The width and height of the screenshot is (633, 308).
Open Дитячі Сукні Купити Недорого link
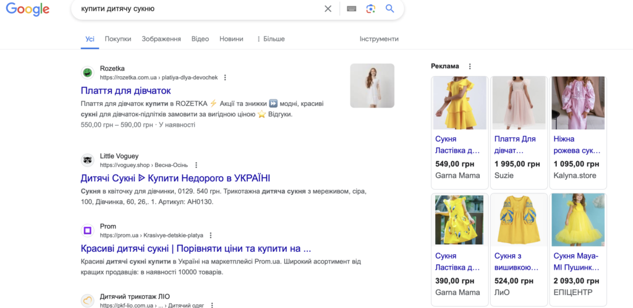[175, 178]
